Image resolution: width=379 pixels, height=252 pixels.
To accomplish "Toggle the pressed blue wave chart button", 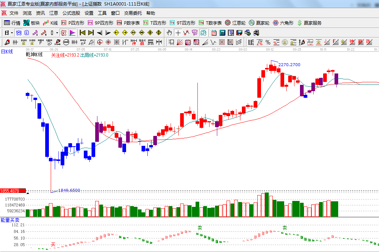I will click(x=18, y=33).
